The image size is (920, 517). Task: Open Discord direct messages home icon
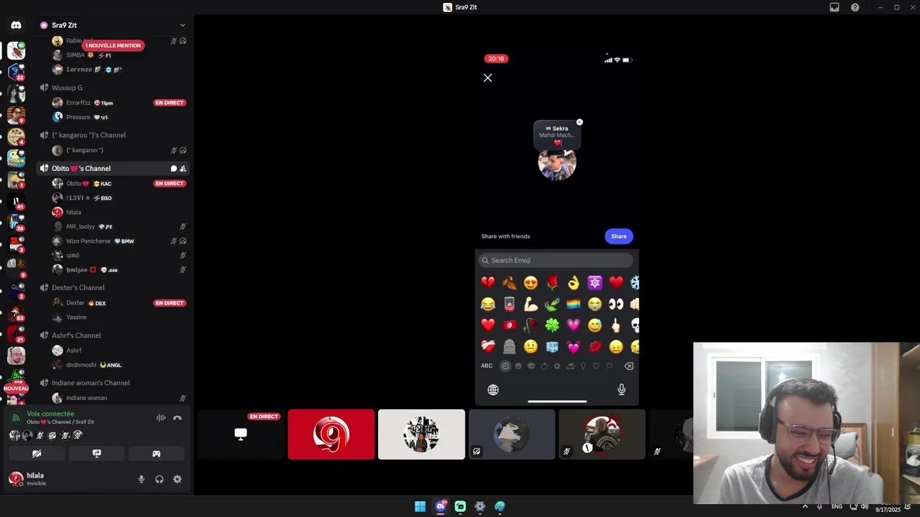coord(16,25)
